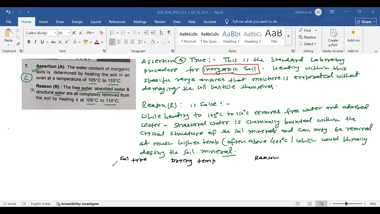The height and width of the screenshot is (214, 380).
Task: Toggle Show/Hide paragraph marks
Action: pos(169,33)
